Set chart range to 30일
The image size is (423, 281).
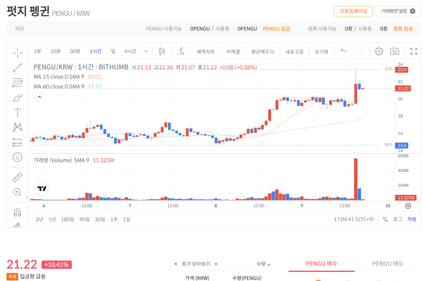100,219
